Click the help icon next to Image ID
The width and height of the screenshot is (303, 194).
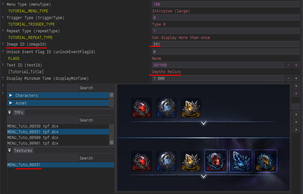(x=3, y=44)
